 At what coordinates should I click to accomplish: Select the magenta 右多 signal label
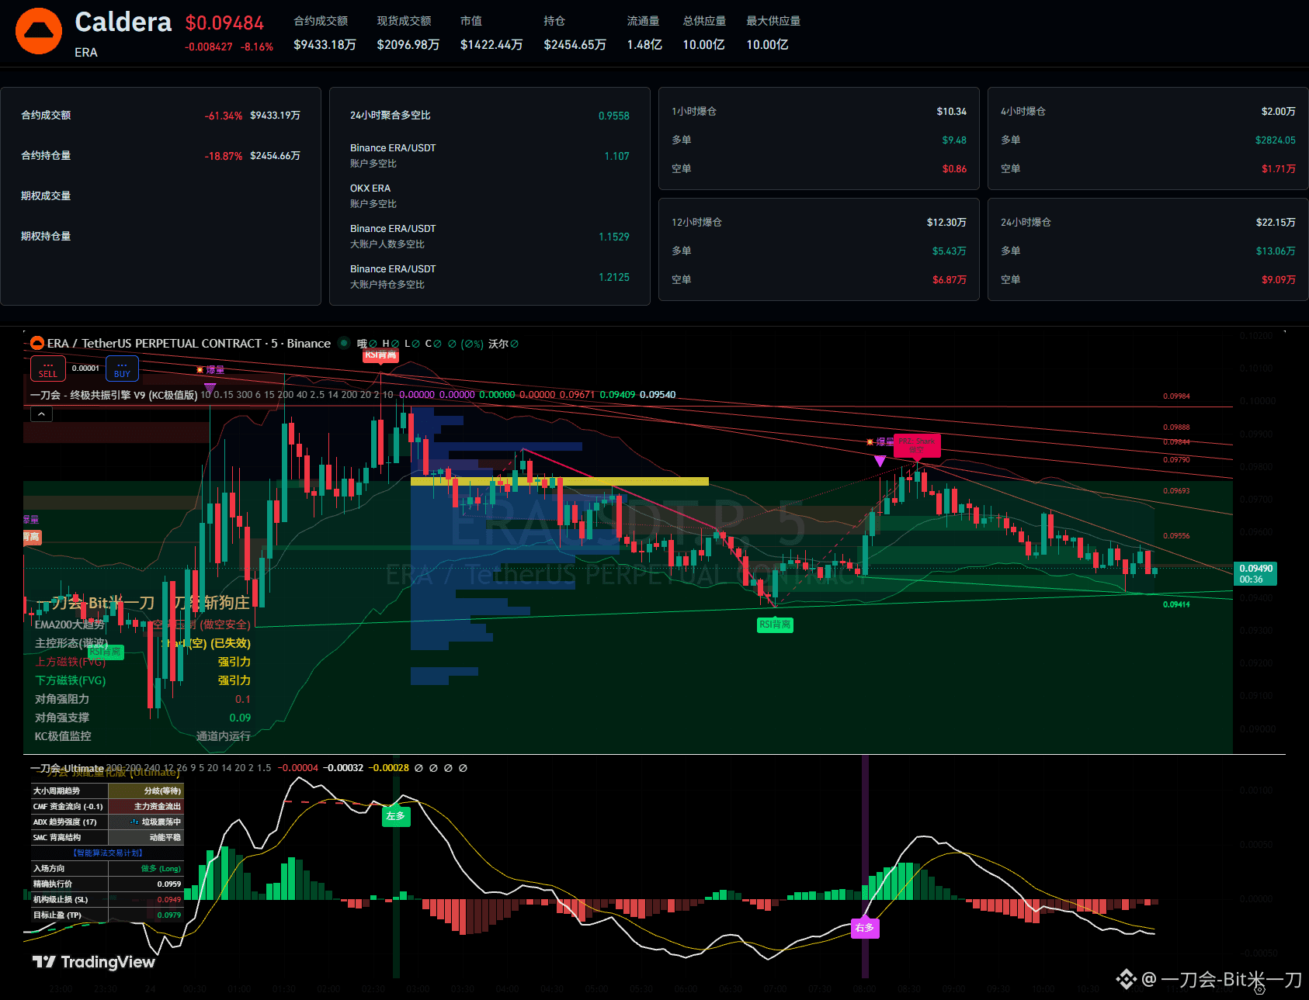click(865, 927)
